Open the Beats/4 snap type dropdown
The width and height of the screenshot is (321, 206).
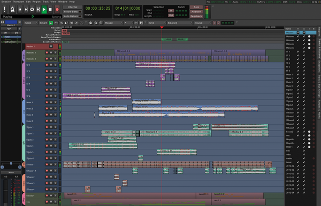(180, 23)
